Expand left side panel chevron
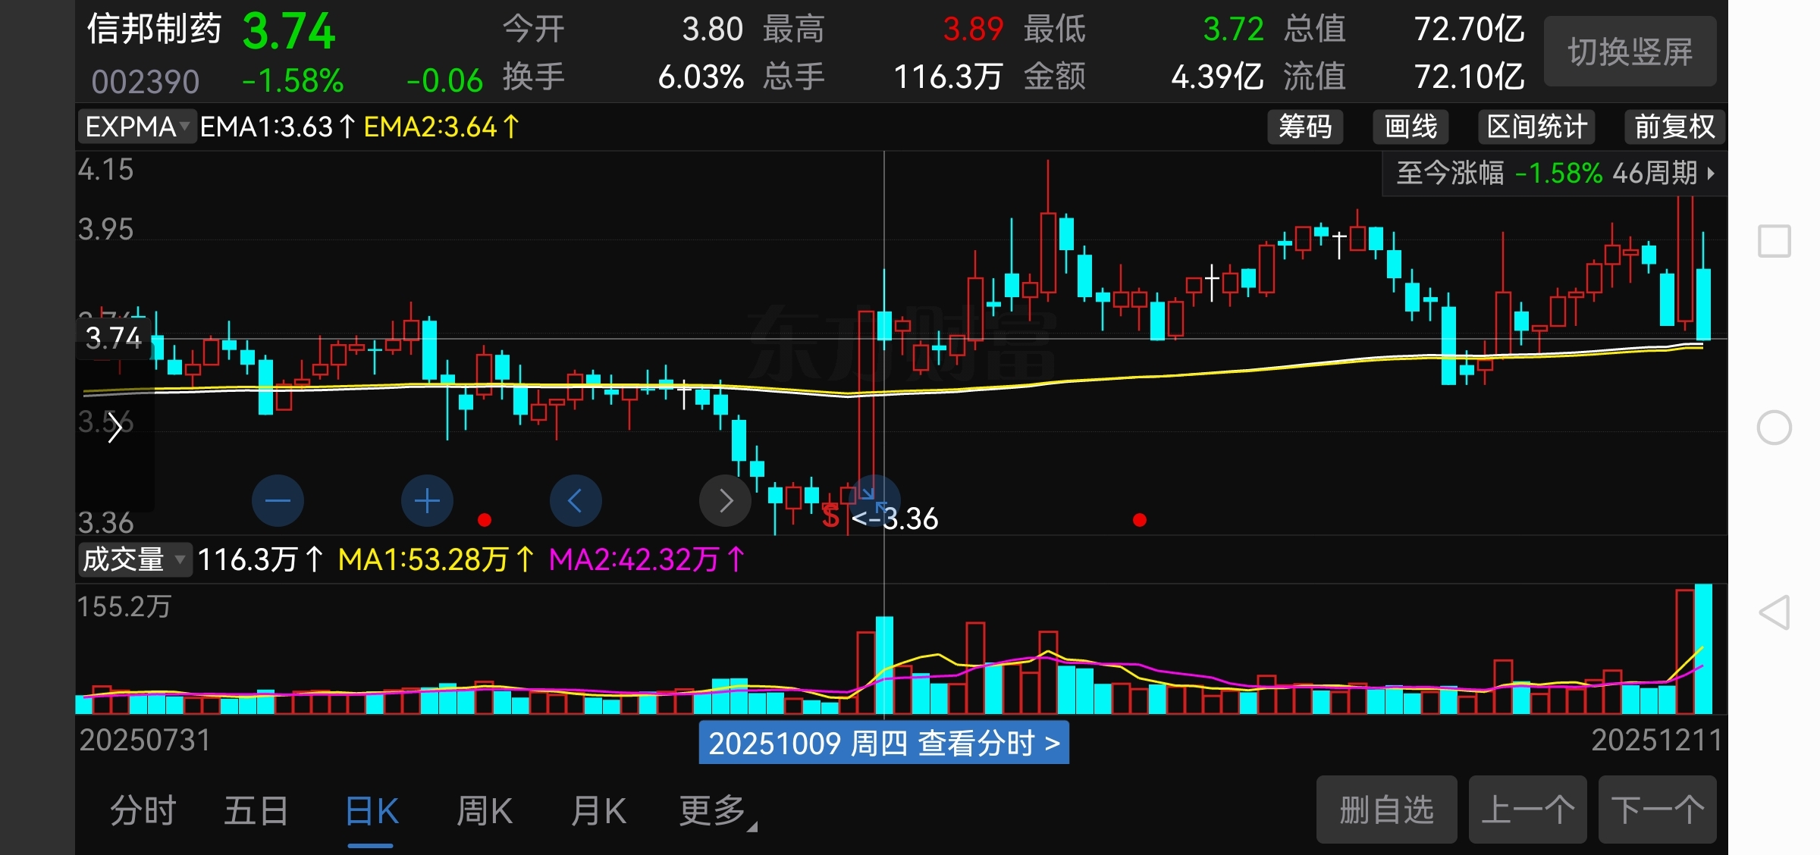Image resolution: width=1820 pixels, height=855 pixels. coord(115,428)
